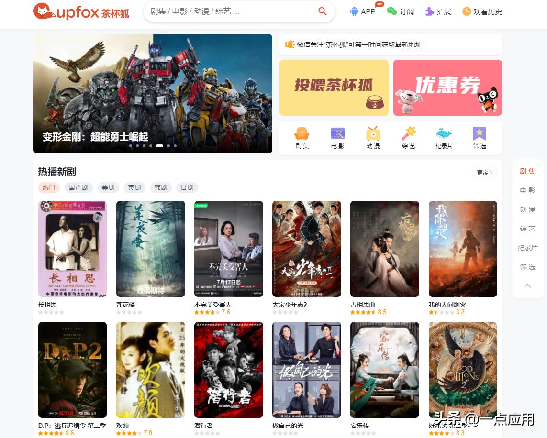Select the first carousel dot
Image resolution: width=547 pixels, height=438 pixels.
131,146
